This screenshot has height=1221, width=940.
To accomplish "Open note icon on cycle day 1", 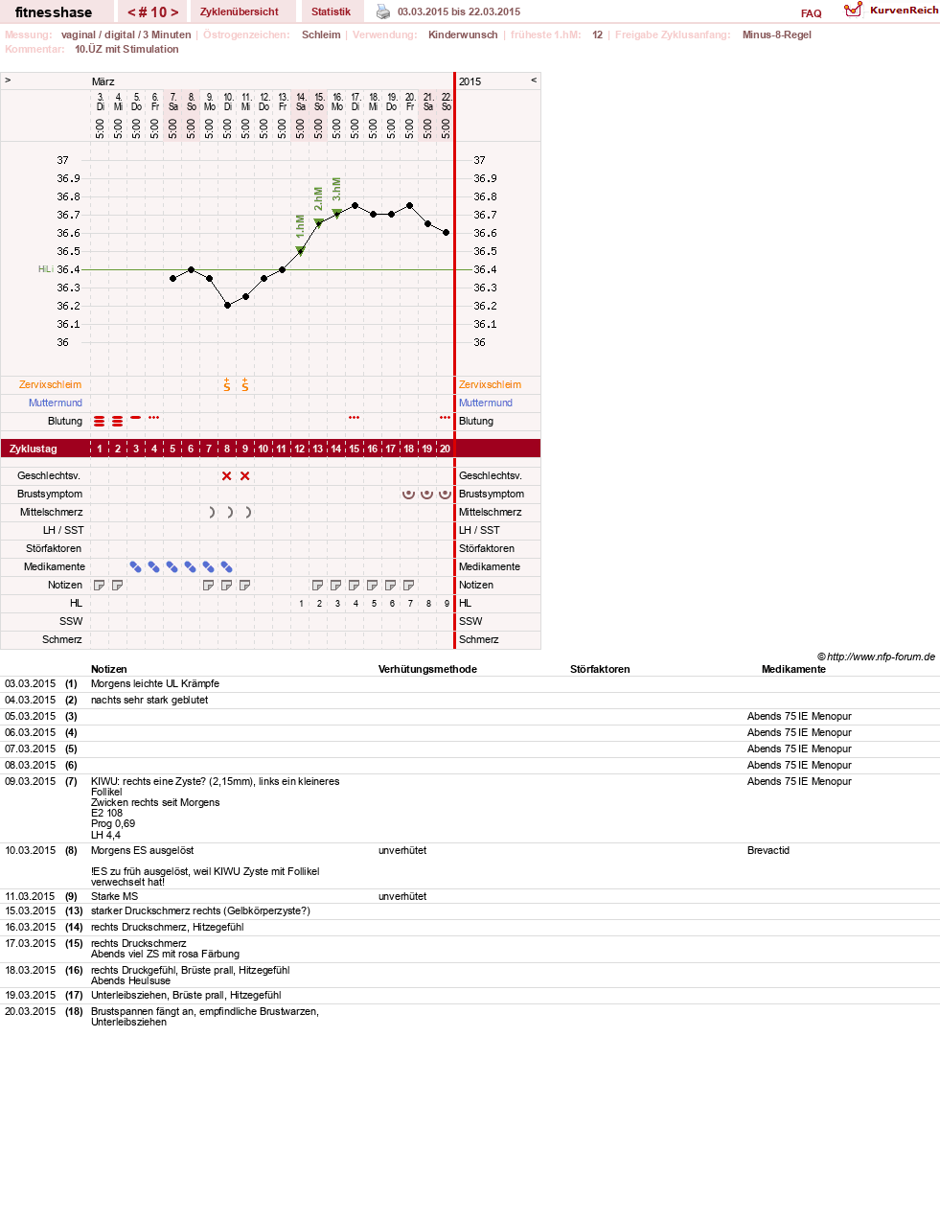I will 100,585.
